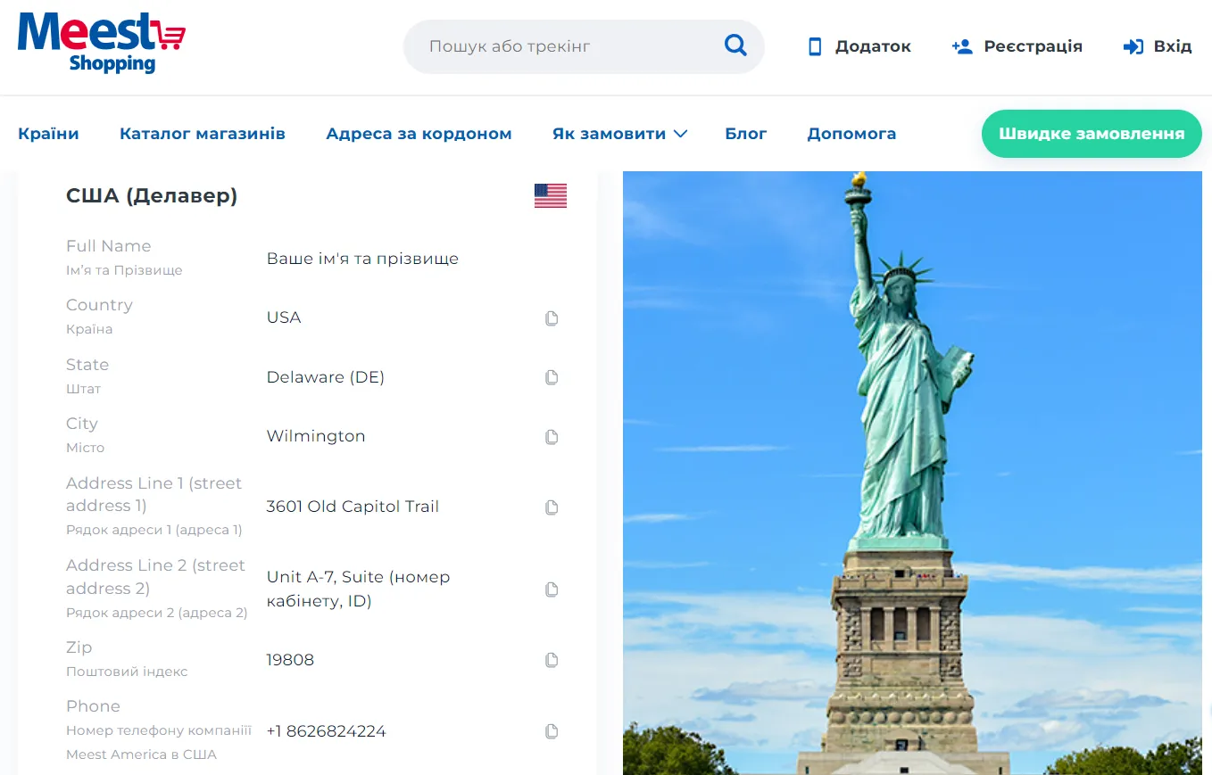The image size is (1212, 775).
Task: Click the Meest Shopping logo
Action: 101,42
